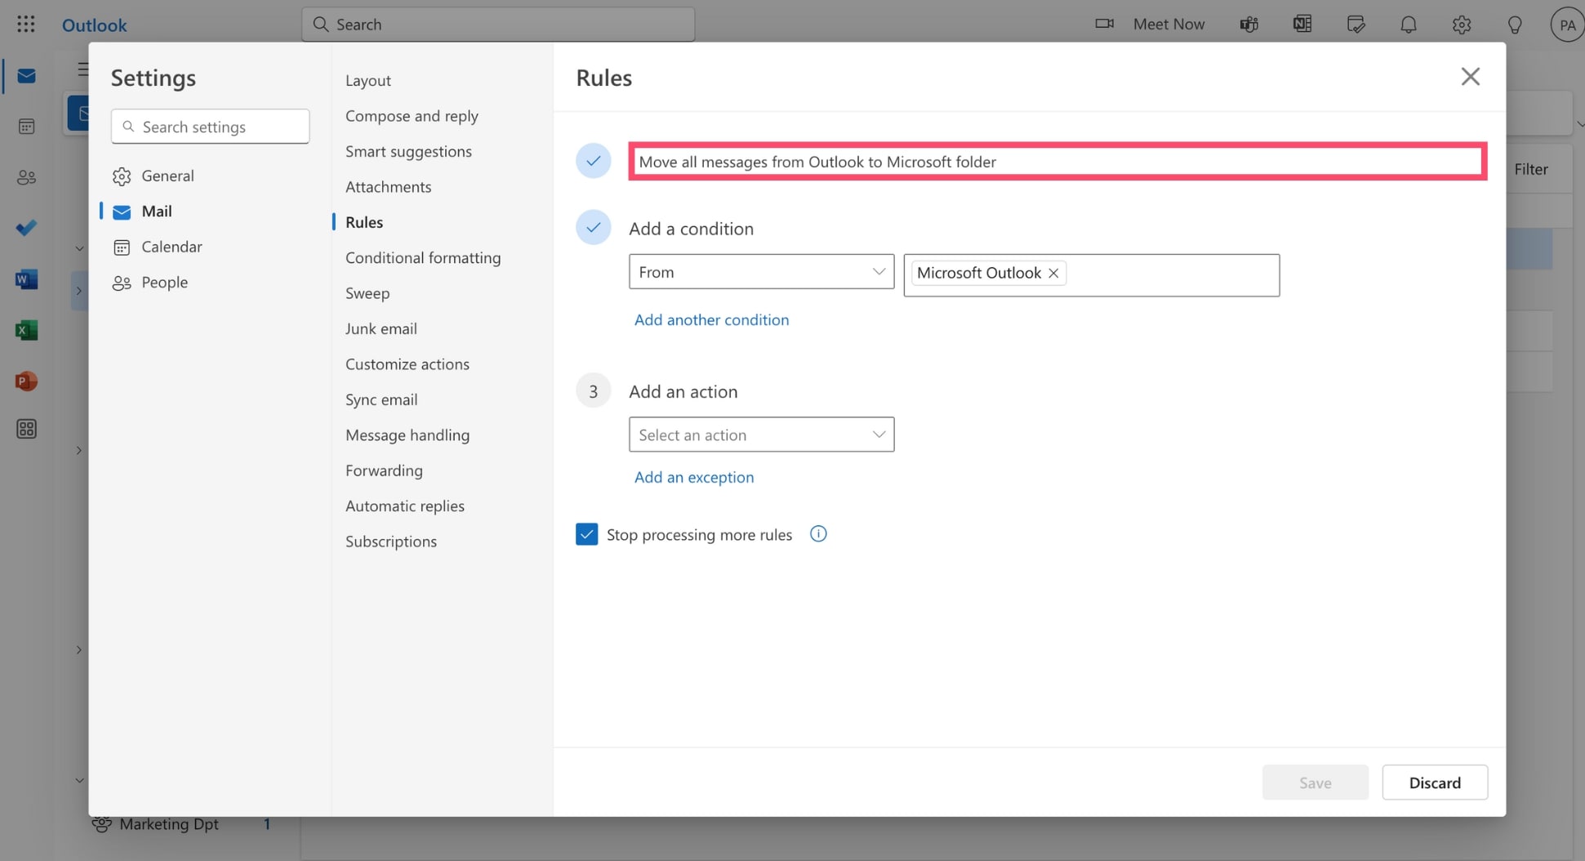1585x861 pixels.
Task: Focus the rule name text field
Action: point(1057,162)
